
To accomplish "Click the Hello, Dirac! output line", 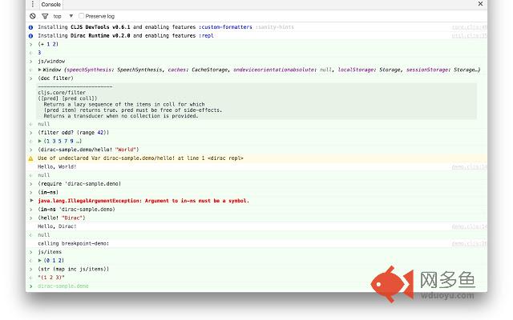I will (57, 226).
